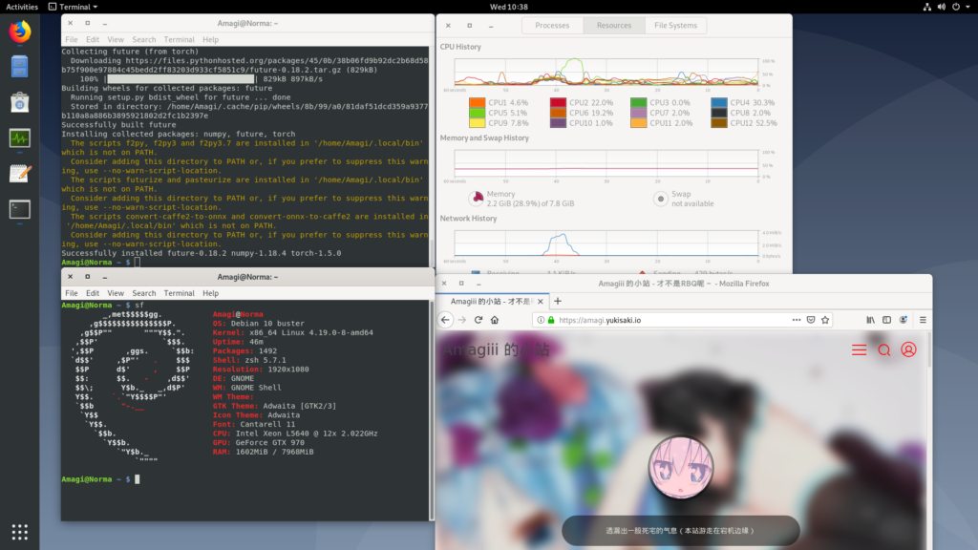978x550 pixels.
Task: Open File menu in lower terminal
Action: [72, 293]
